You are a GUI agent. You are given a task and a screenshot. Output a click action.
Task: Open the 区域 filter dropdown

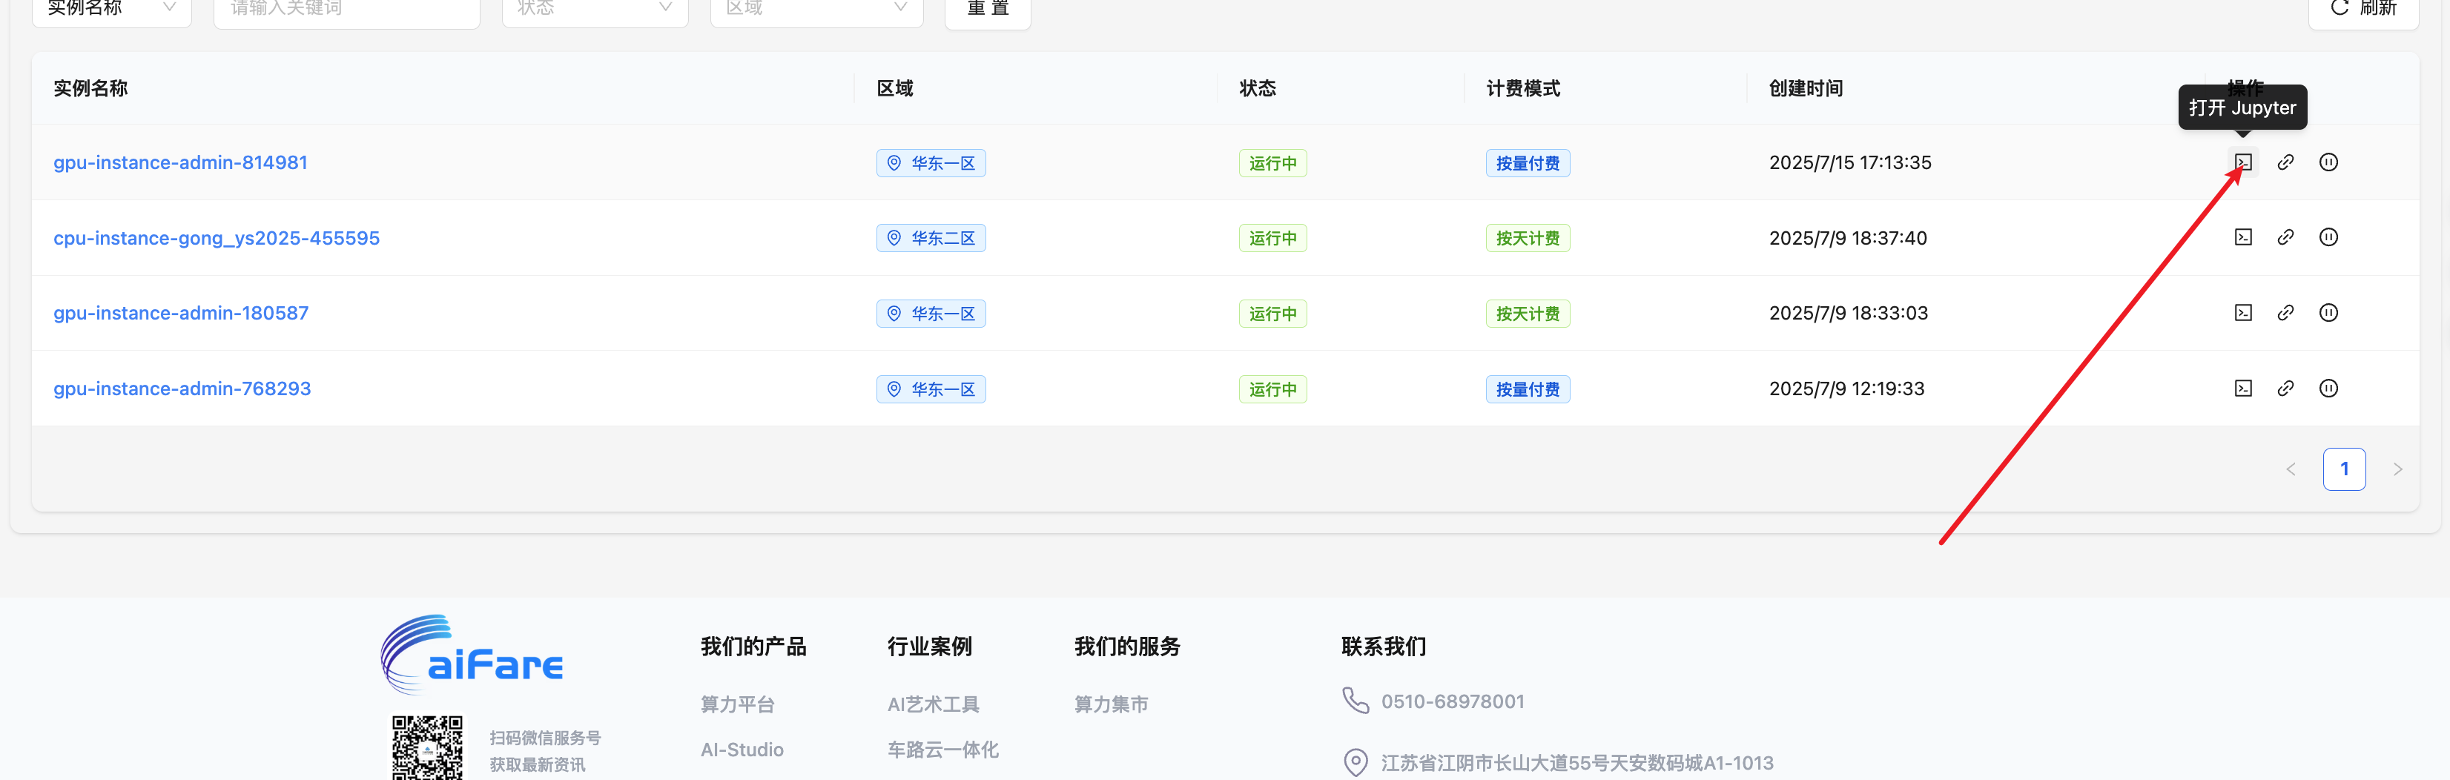pos(815,7)
